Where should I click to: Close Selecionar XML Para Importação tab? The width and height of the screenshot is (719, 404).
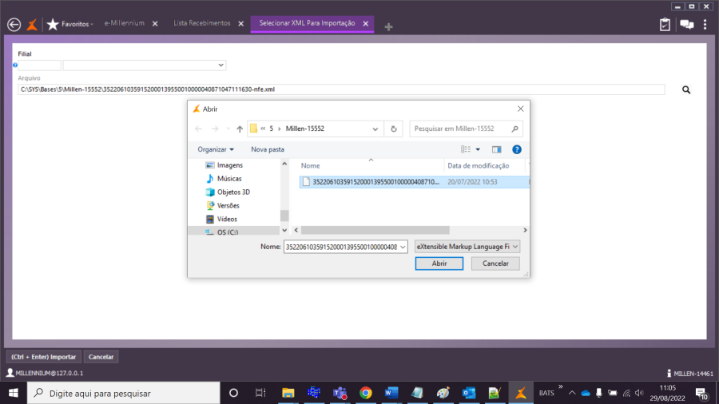point(365,24)
